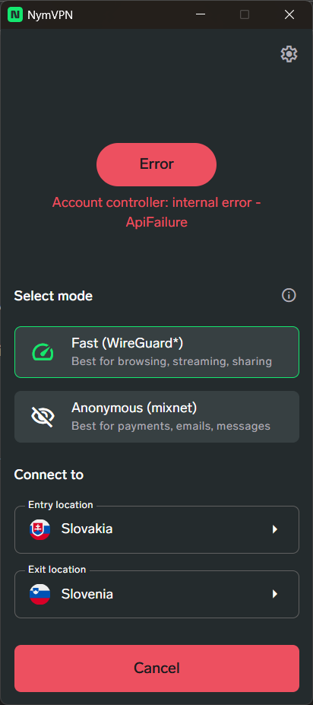Click the NymVPN logo in title bar
Viewport: 313px width, 705px height.
point(15,15)
